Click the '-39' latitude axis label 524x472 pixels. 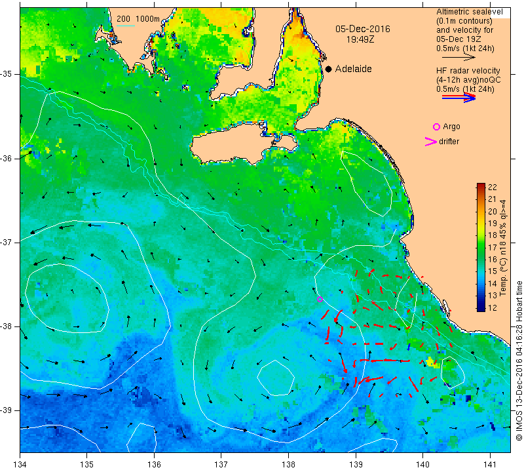point(7,410)
